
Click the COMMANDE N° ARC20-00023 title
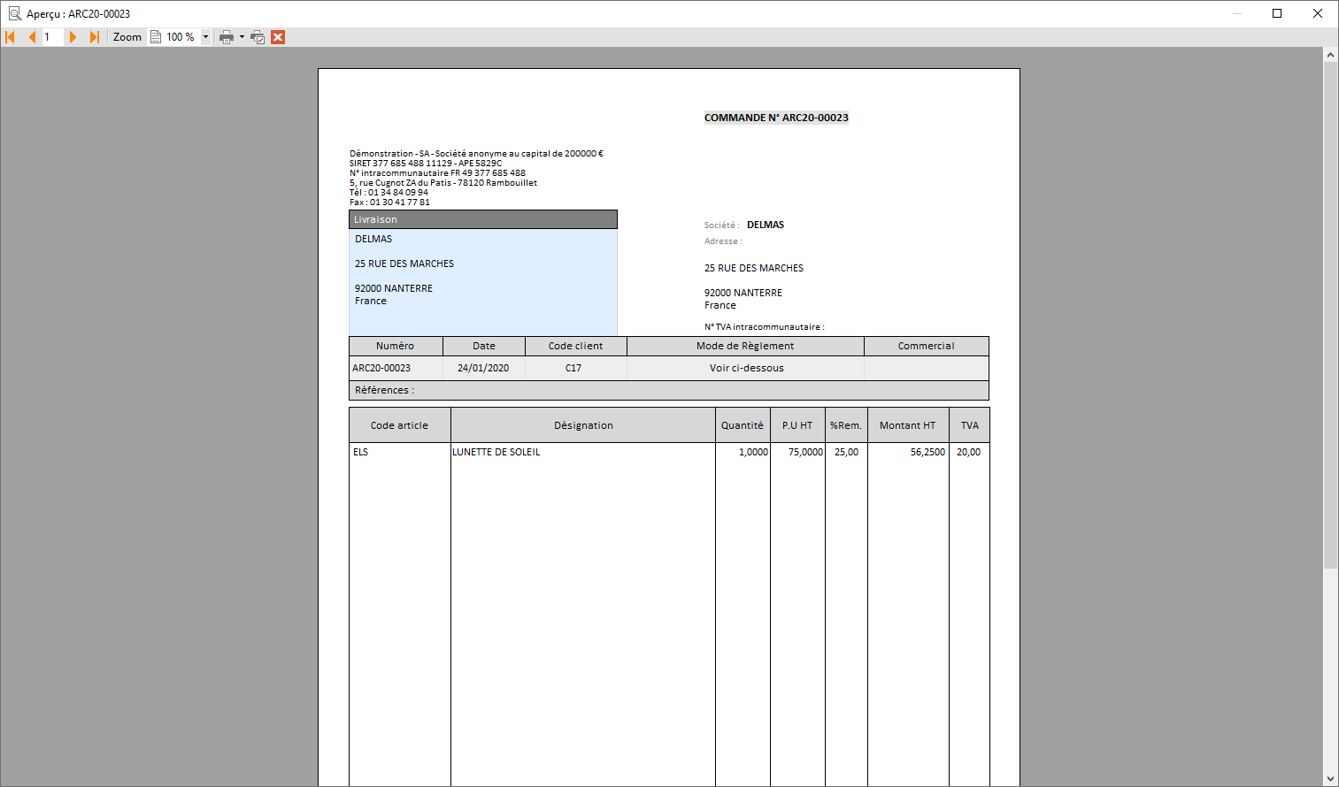(x=776, y=118)
